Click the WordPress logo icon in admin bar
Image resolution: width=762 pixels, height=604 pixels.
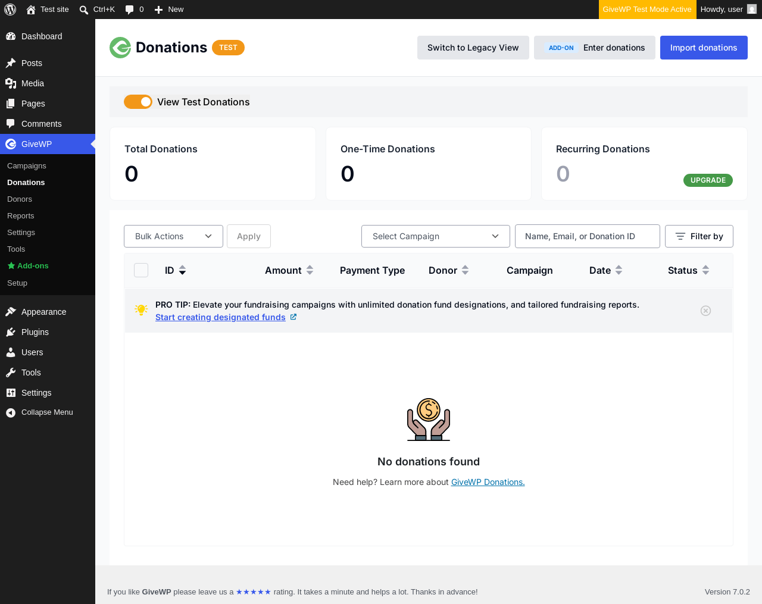(10, 10)
